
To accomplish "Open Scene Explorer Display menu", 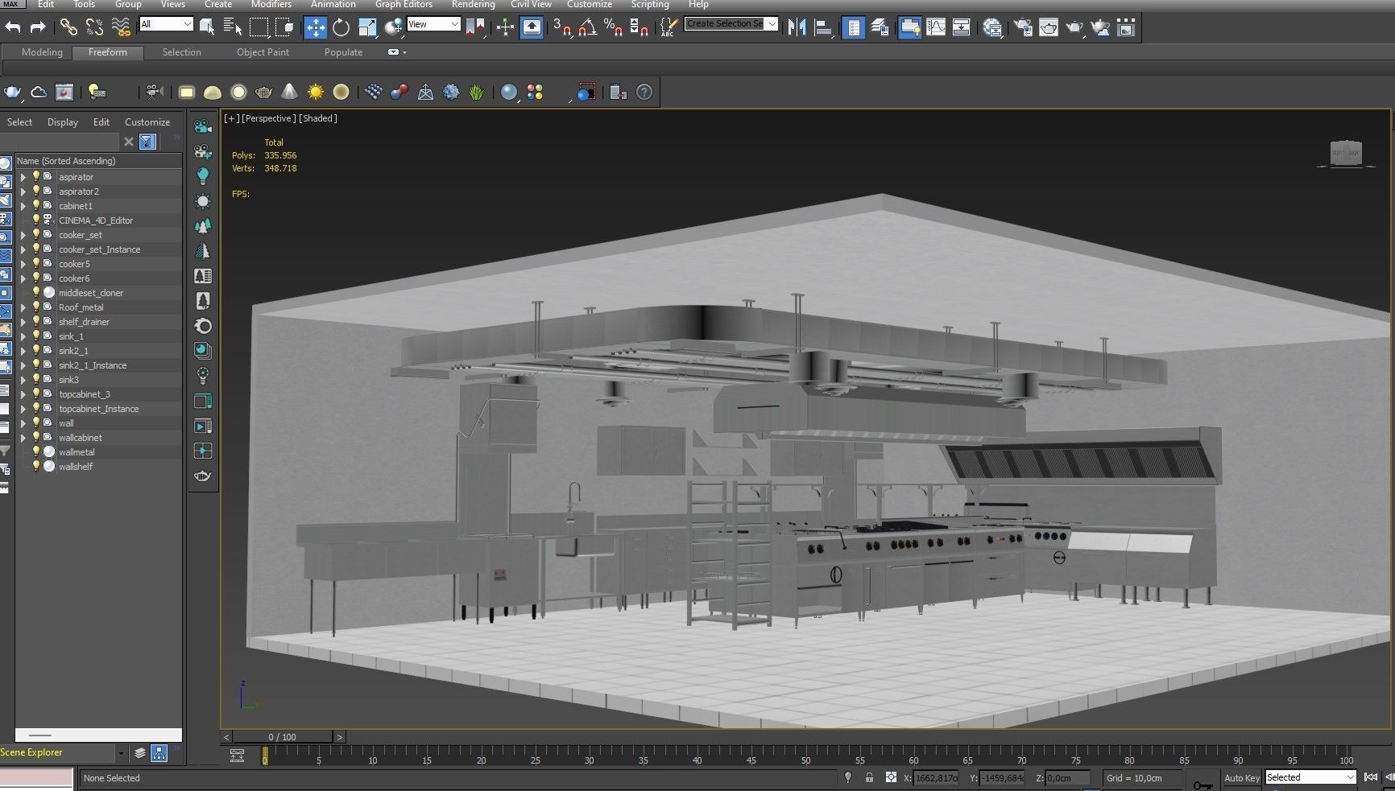I will click(x=62, y=122).
